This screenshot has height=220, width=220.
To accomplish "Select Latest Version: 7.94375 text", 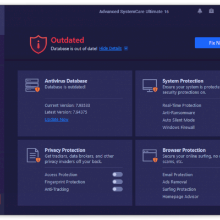I will 66,112.
